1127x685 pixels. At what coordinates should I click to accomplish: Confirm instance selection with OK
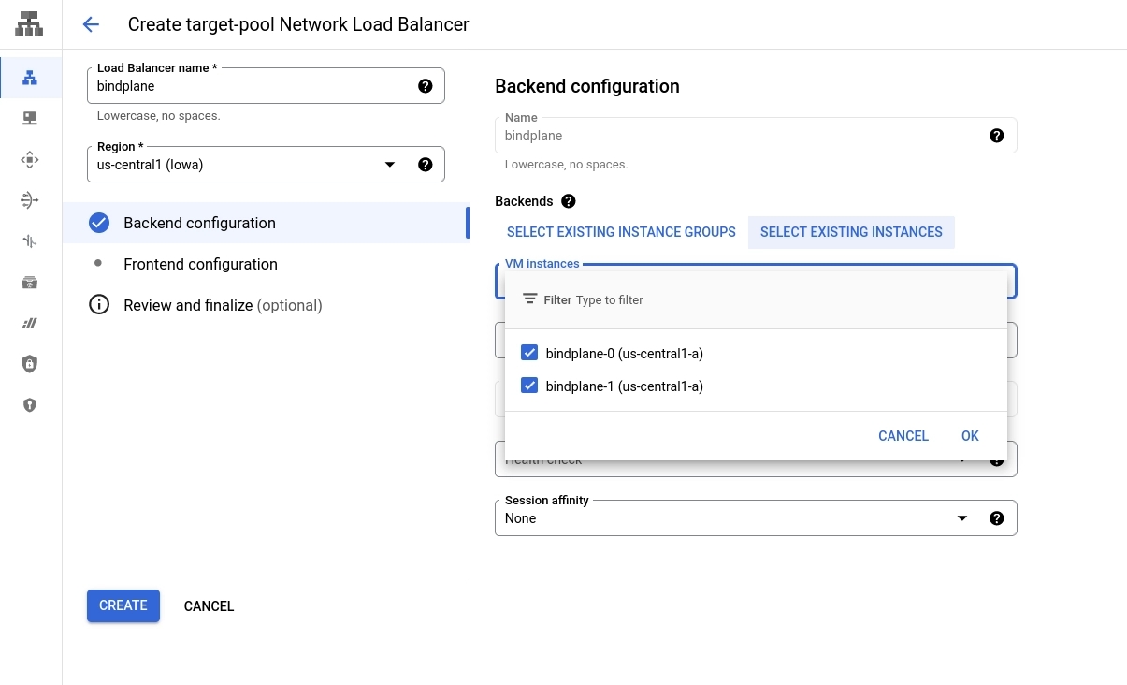point(970,435)
